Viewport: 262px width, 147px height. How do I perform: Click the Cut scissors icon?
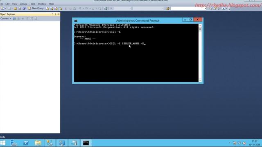65,8
